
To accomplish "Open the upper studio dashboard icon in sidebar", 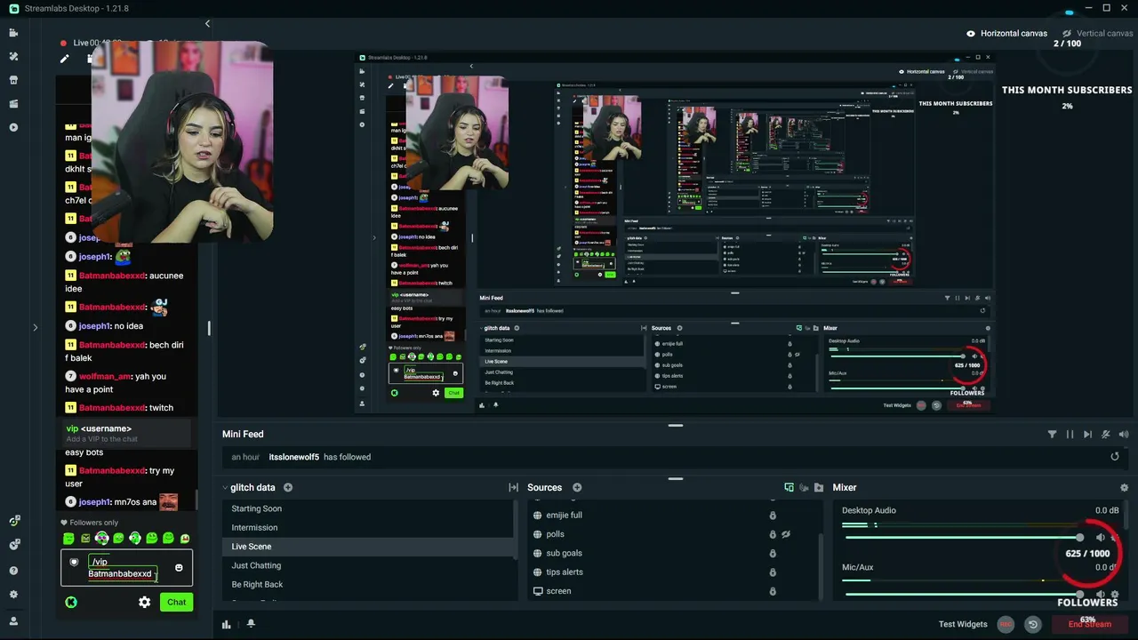I will [x=13, y=521].
